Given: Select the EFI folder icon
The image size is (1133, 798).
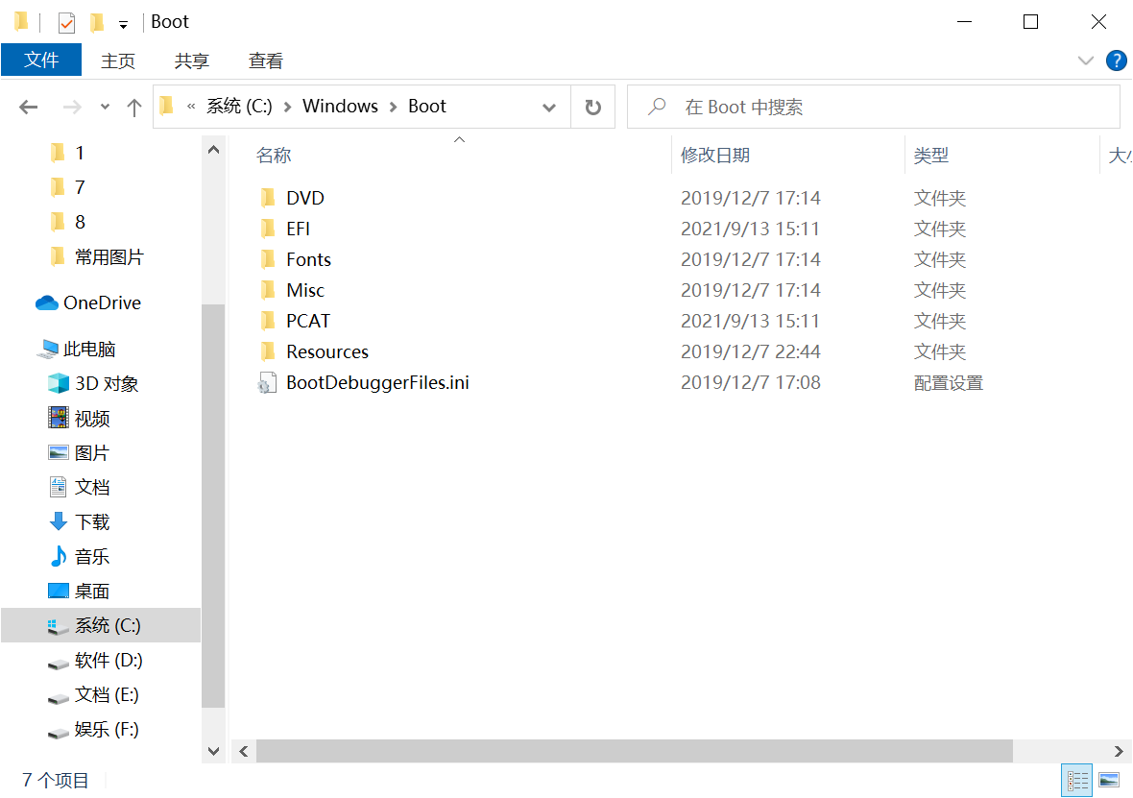Looking at the screenshot, I should pos(267,229).
